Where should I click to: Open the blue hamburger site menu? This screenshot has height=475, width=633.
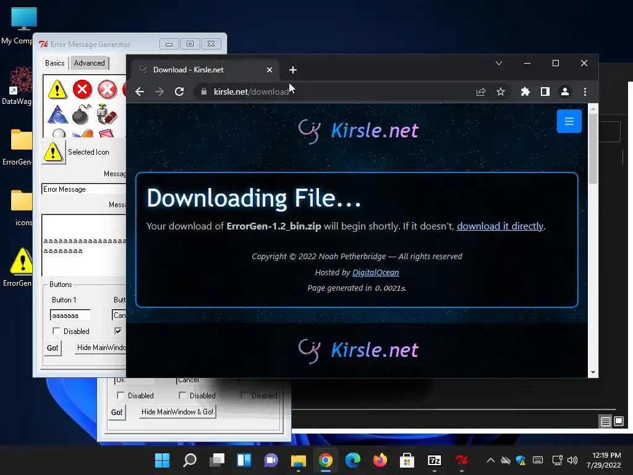point(569,121)
